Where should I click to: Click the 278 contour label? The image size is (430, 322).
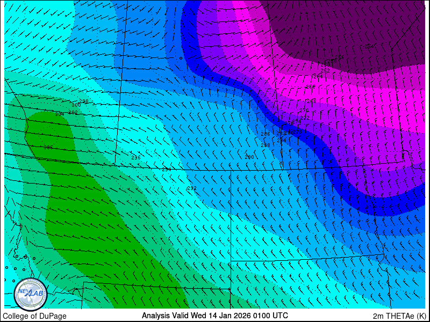pyautogui.click(x=297, y=131)
